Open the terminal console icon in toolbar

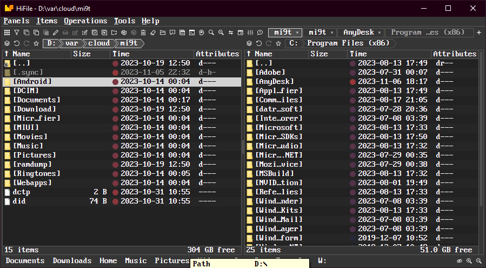pos(191,32)
